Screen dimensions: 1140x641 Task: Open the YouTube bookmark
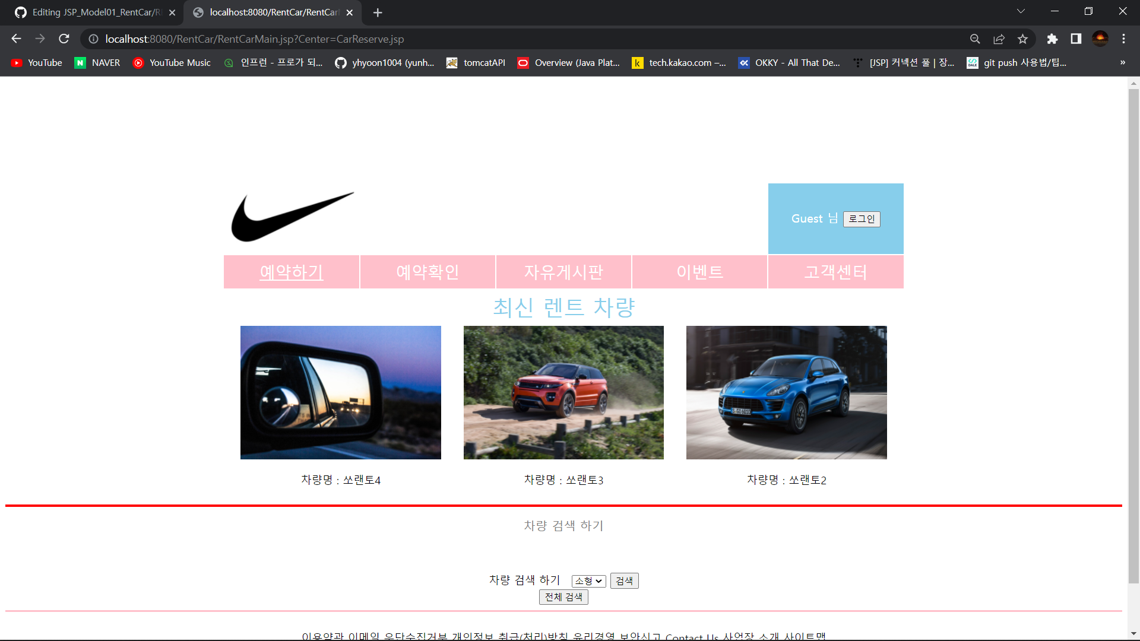(36, 62)
